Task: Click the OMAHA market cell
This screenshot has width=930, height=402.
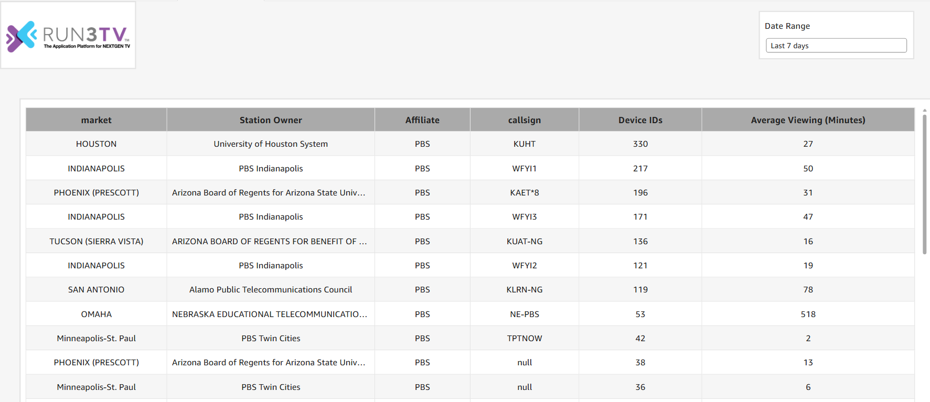Action: pos(96,314)
